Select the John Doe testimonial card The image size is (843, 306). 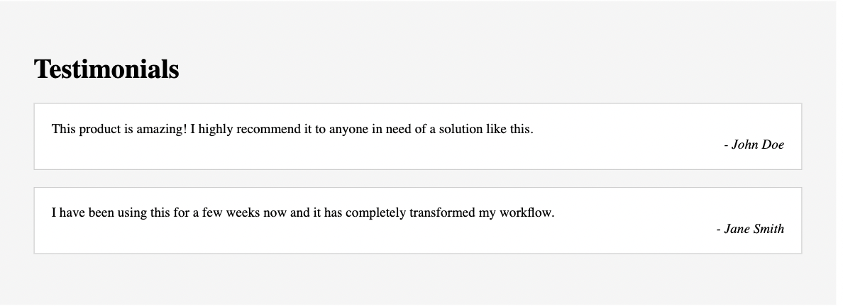click(418, 137)
